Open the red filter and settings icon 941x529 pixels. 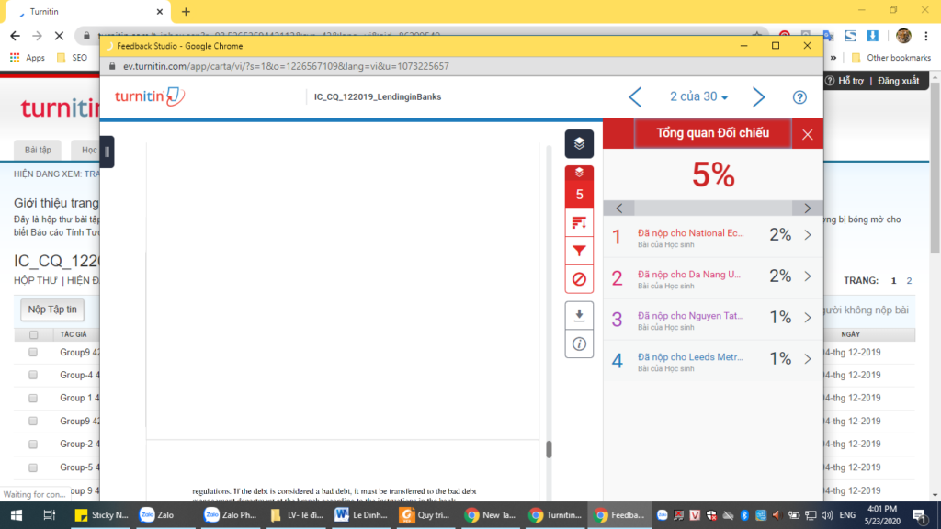[579, 251]
